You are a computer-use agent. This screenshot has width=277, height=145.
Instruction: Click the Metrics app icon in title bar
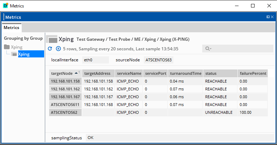tap(5, 6)
